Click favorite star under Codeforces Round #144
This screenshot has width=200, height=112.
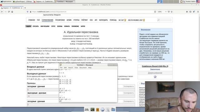155,77
